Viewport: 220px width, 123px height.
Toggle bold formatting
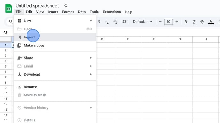pos(186,22)
